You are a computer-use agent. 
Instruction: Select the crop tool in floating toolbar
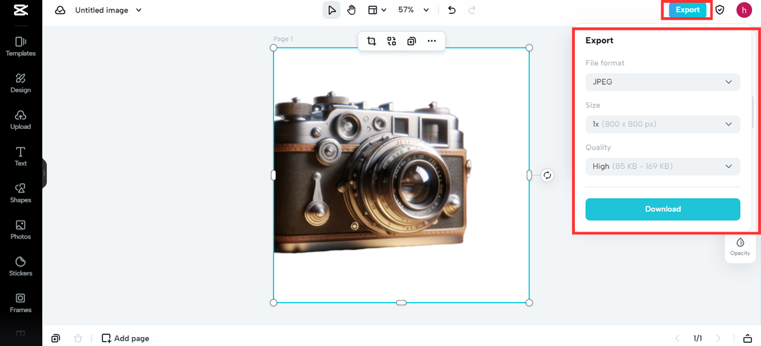tap(372, 41)
